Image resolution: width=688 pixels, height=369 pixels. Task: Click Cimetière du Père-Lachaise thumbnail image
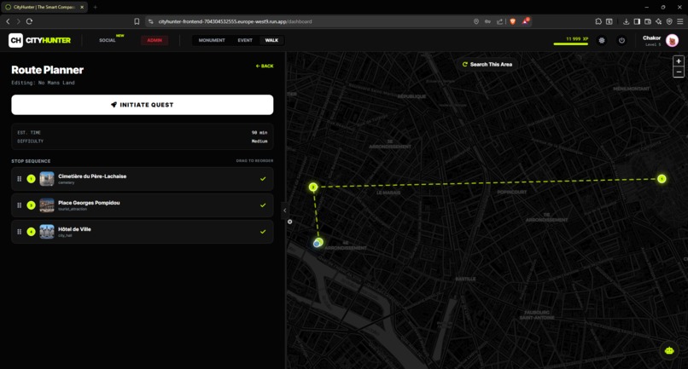pyautogui.click(x=47, y=179)
